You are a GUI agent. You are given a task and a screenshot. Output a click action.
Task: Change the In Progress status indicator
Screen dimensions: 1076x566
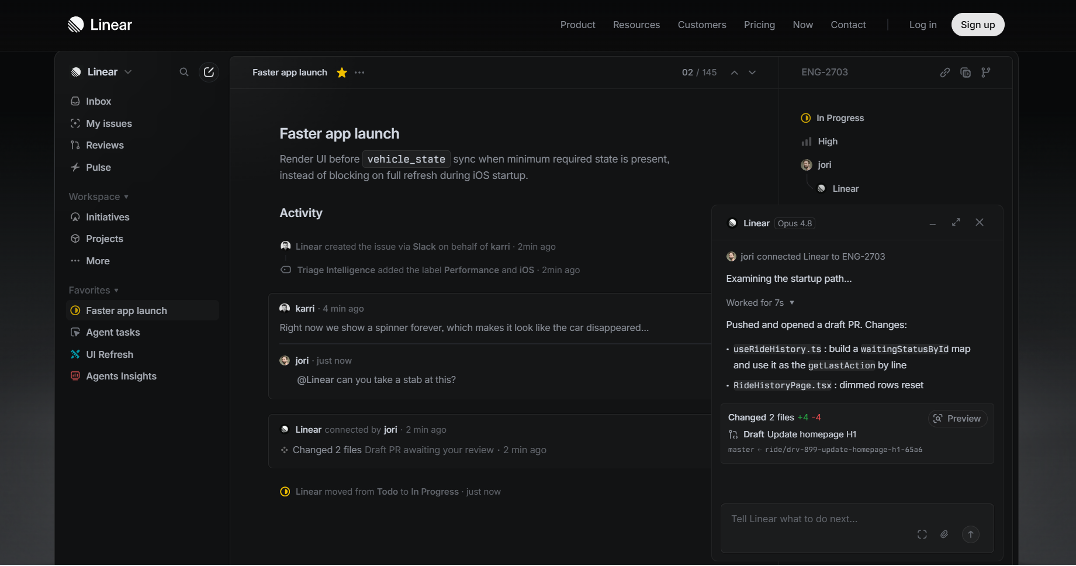point(832,118)
